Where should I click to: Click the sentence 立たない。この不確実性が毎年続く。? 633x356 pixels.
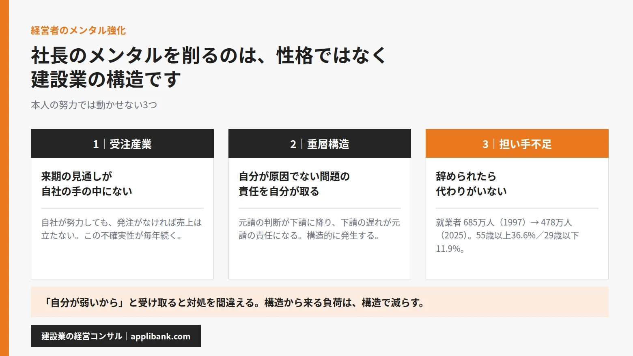(112, 236)
